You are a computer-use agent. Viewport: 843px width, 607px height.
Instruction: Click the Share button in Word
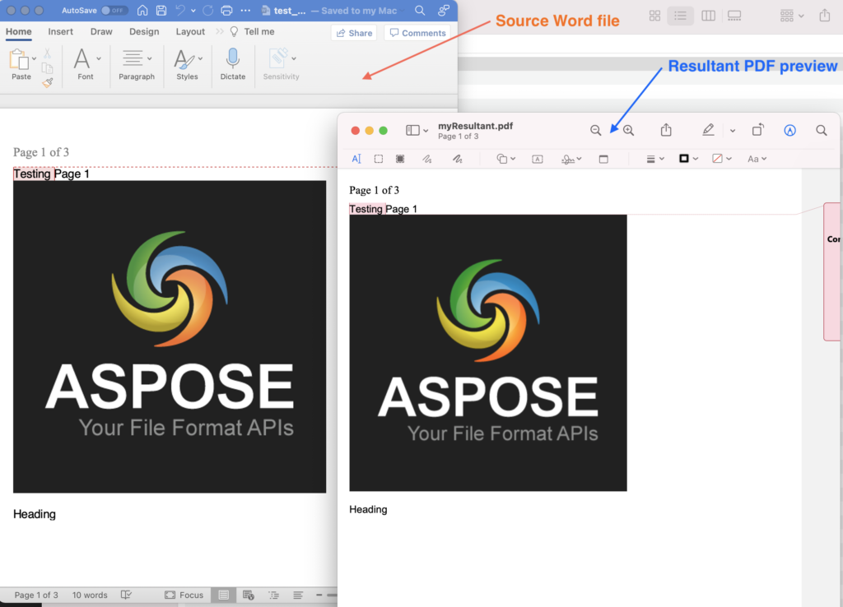pos(354,33)
